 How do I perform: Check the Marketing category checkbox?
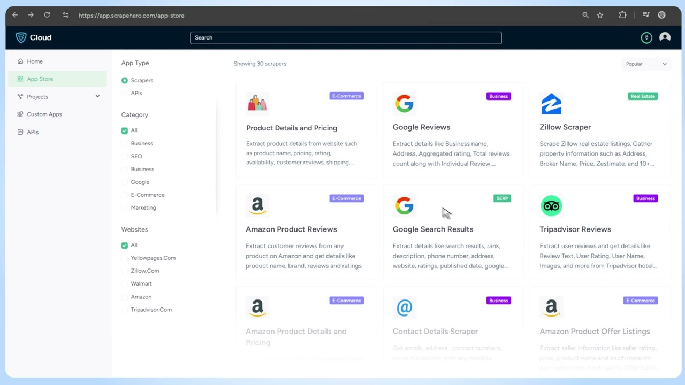125,207
